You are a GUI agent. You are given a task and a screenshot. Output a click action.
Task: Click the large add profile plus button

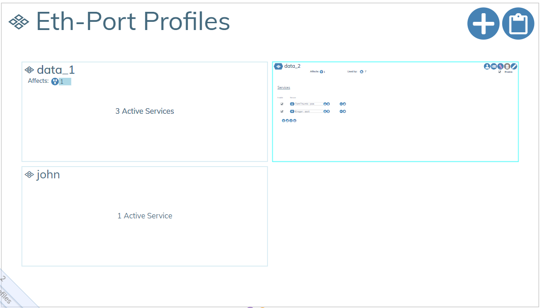pyautogui.click(x=483, y=23)
